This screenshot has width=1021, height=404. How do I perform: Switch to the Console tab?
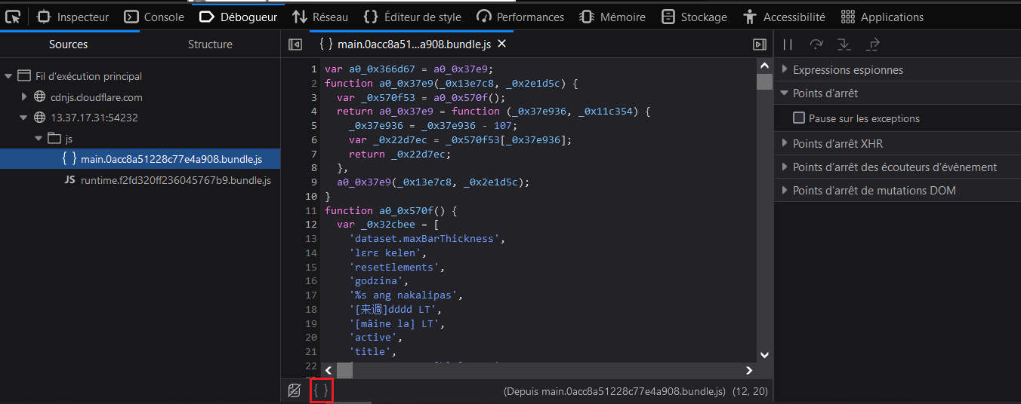pyautogui.click(x=154, y=17)
